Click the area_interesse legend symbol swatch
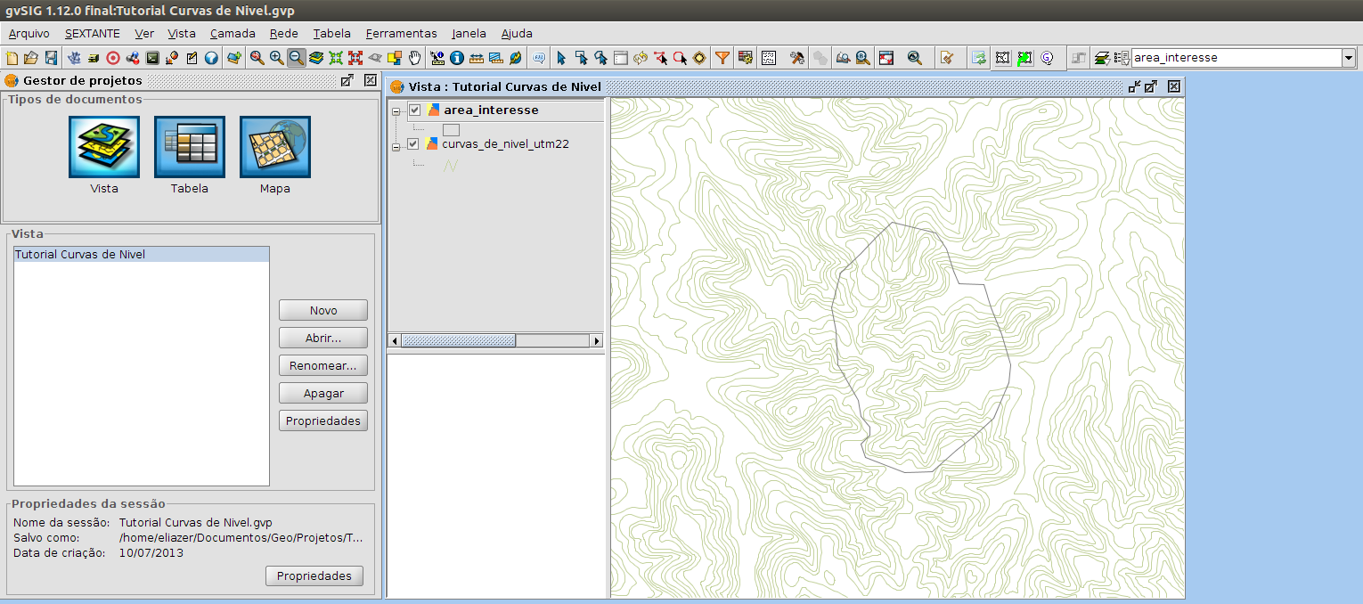1363x604 pixels. coord(451,129)
